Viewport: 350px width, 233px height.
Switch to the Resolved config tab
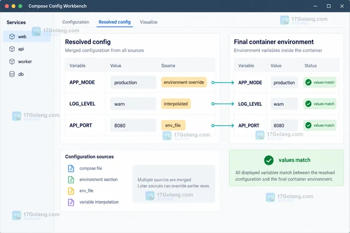(x=114, y=22)
